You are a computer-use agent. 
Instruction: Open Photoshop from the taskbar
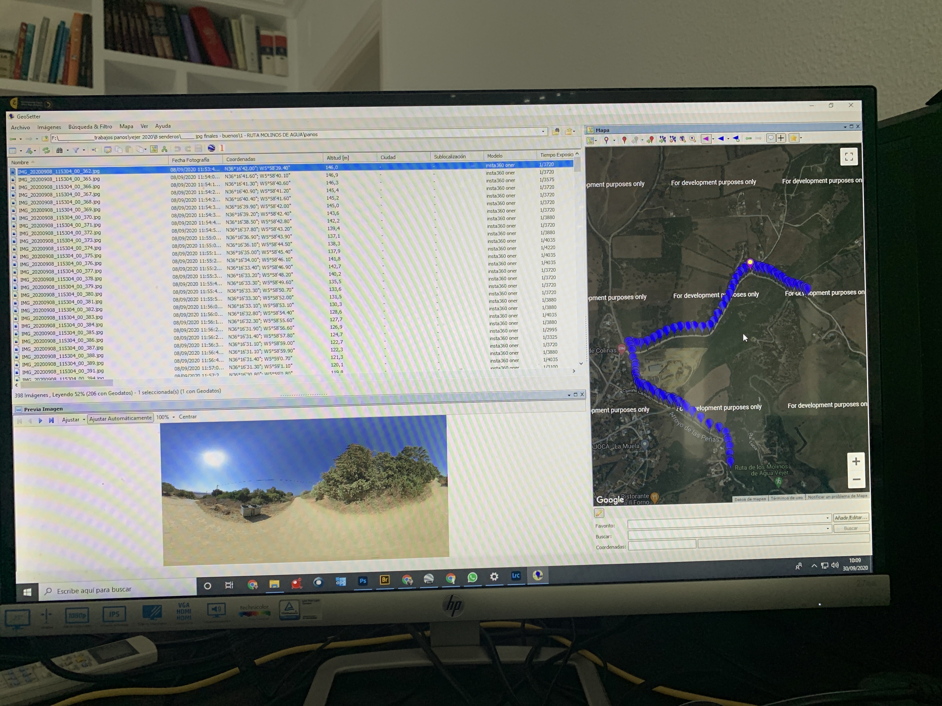pos(363,581)
